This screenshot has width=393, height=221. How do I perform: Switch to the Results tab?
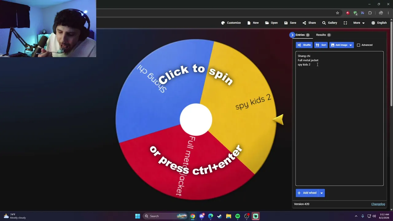tap(323, 35)
